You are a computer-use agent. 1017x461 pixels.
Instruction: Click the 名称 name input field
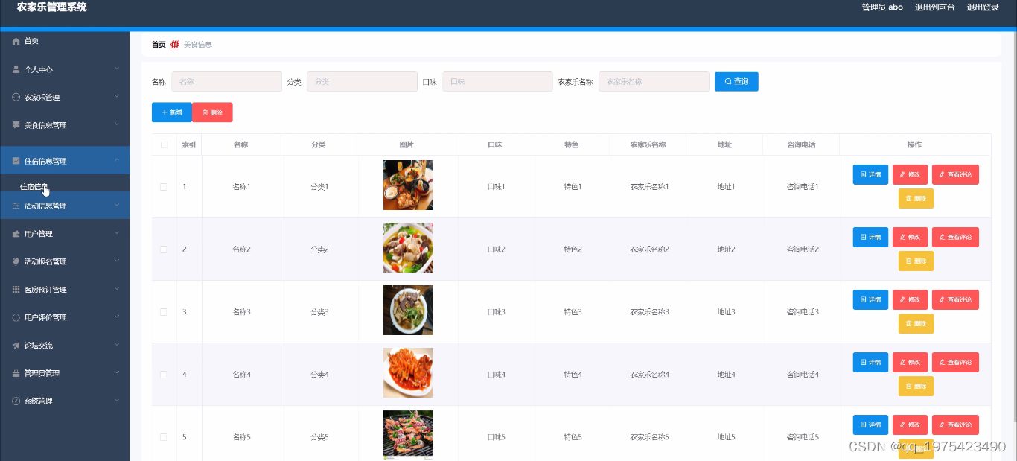(226, 81)
